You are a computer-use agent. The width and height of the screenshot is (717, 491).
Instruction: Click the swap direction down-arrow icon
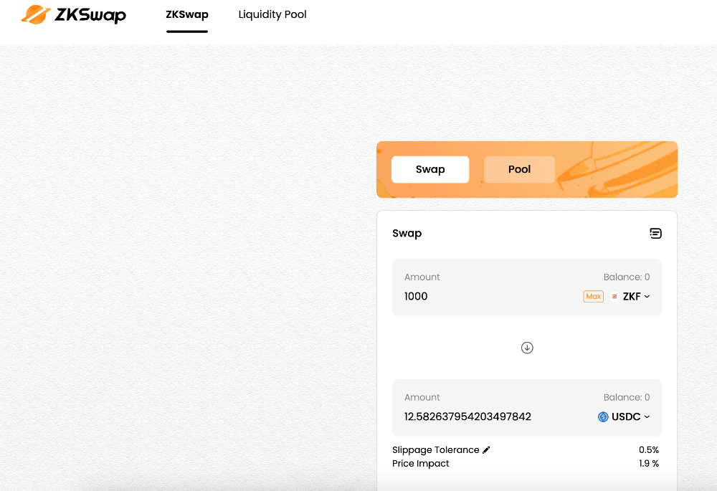[x=527, y=348]
